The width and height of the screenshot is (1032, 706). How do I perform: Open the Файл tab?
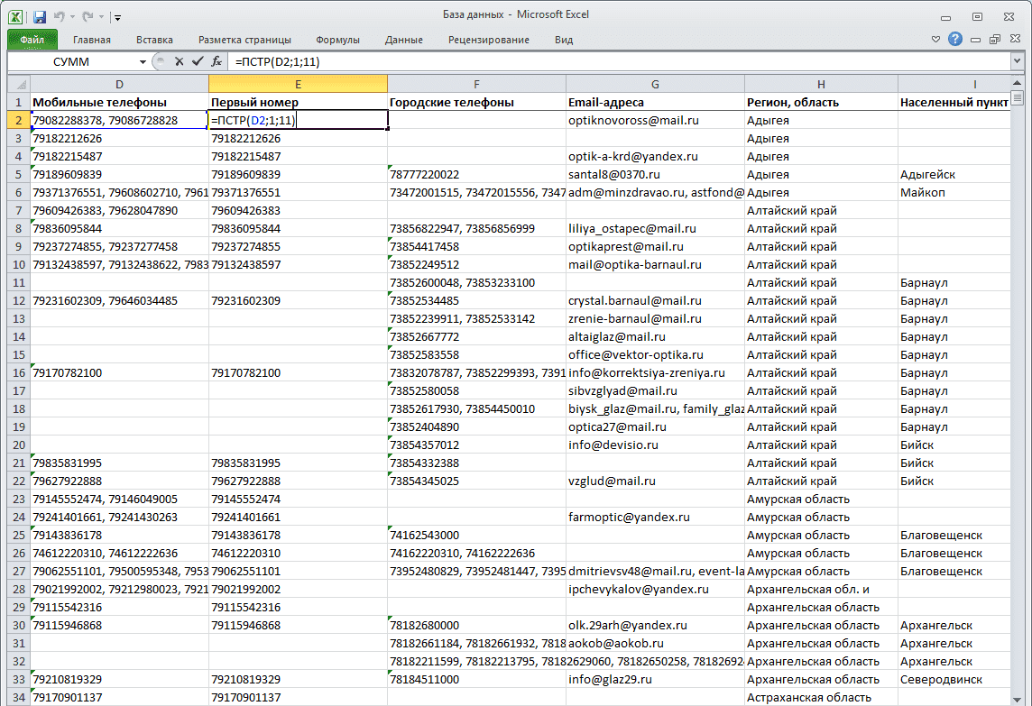[32, 40]
